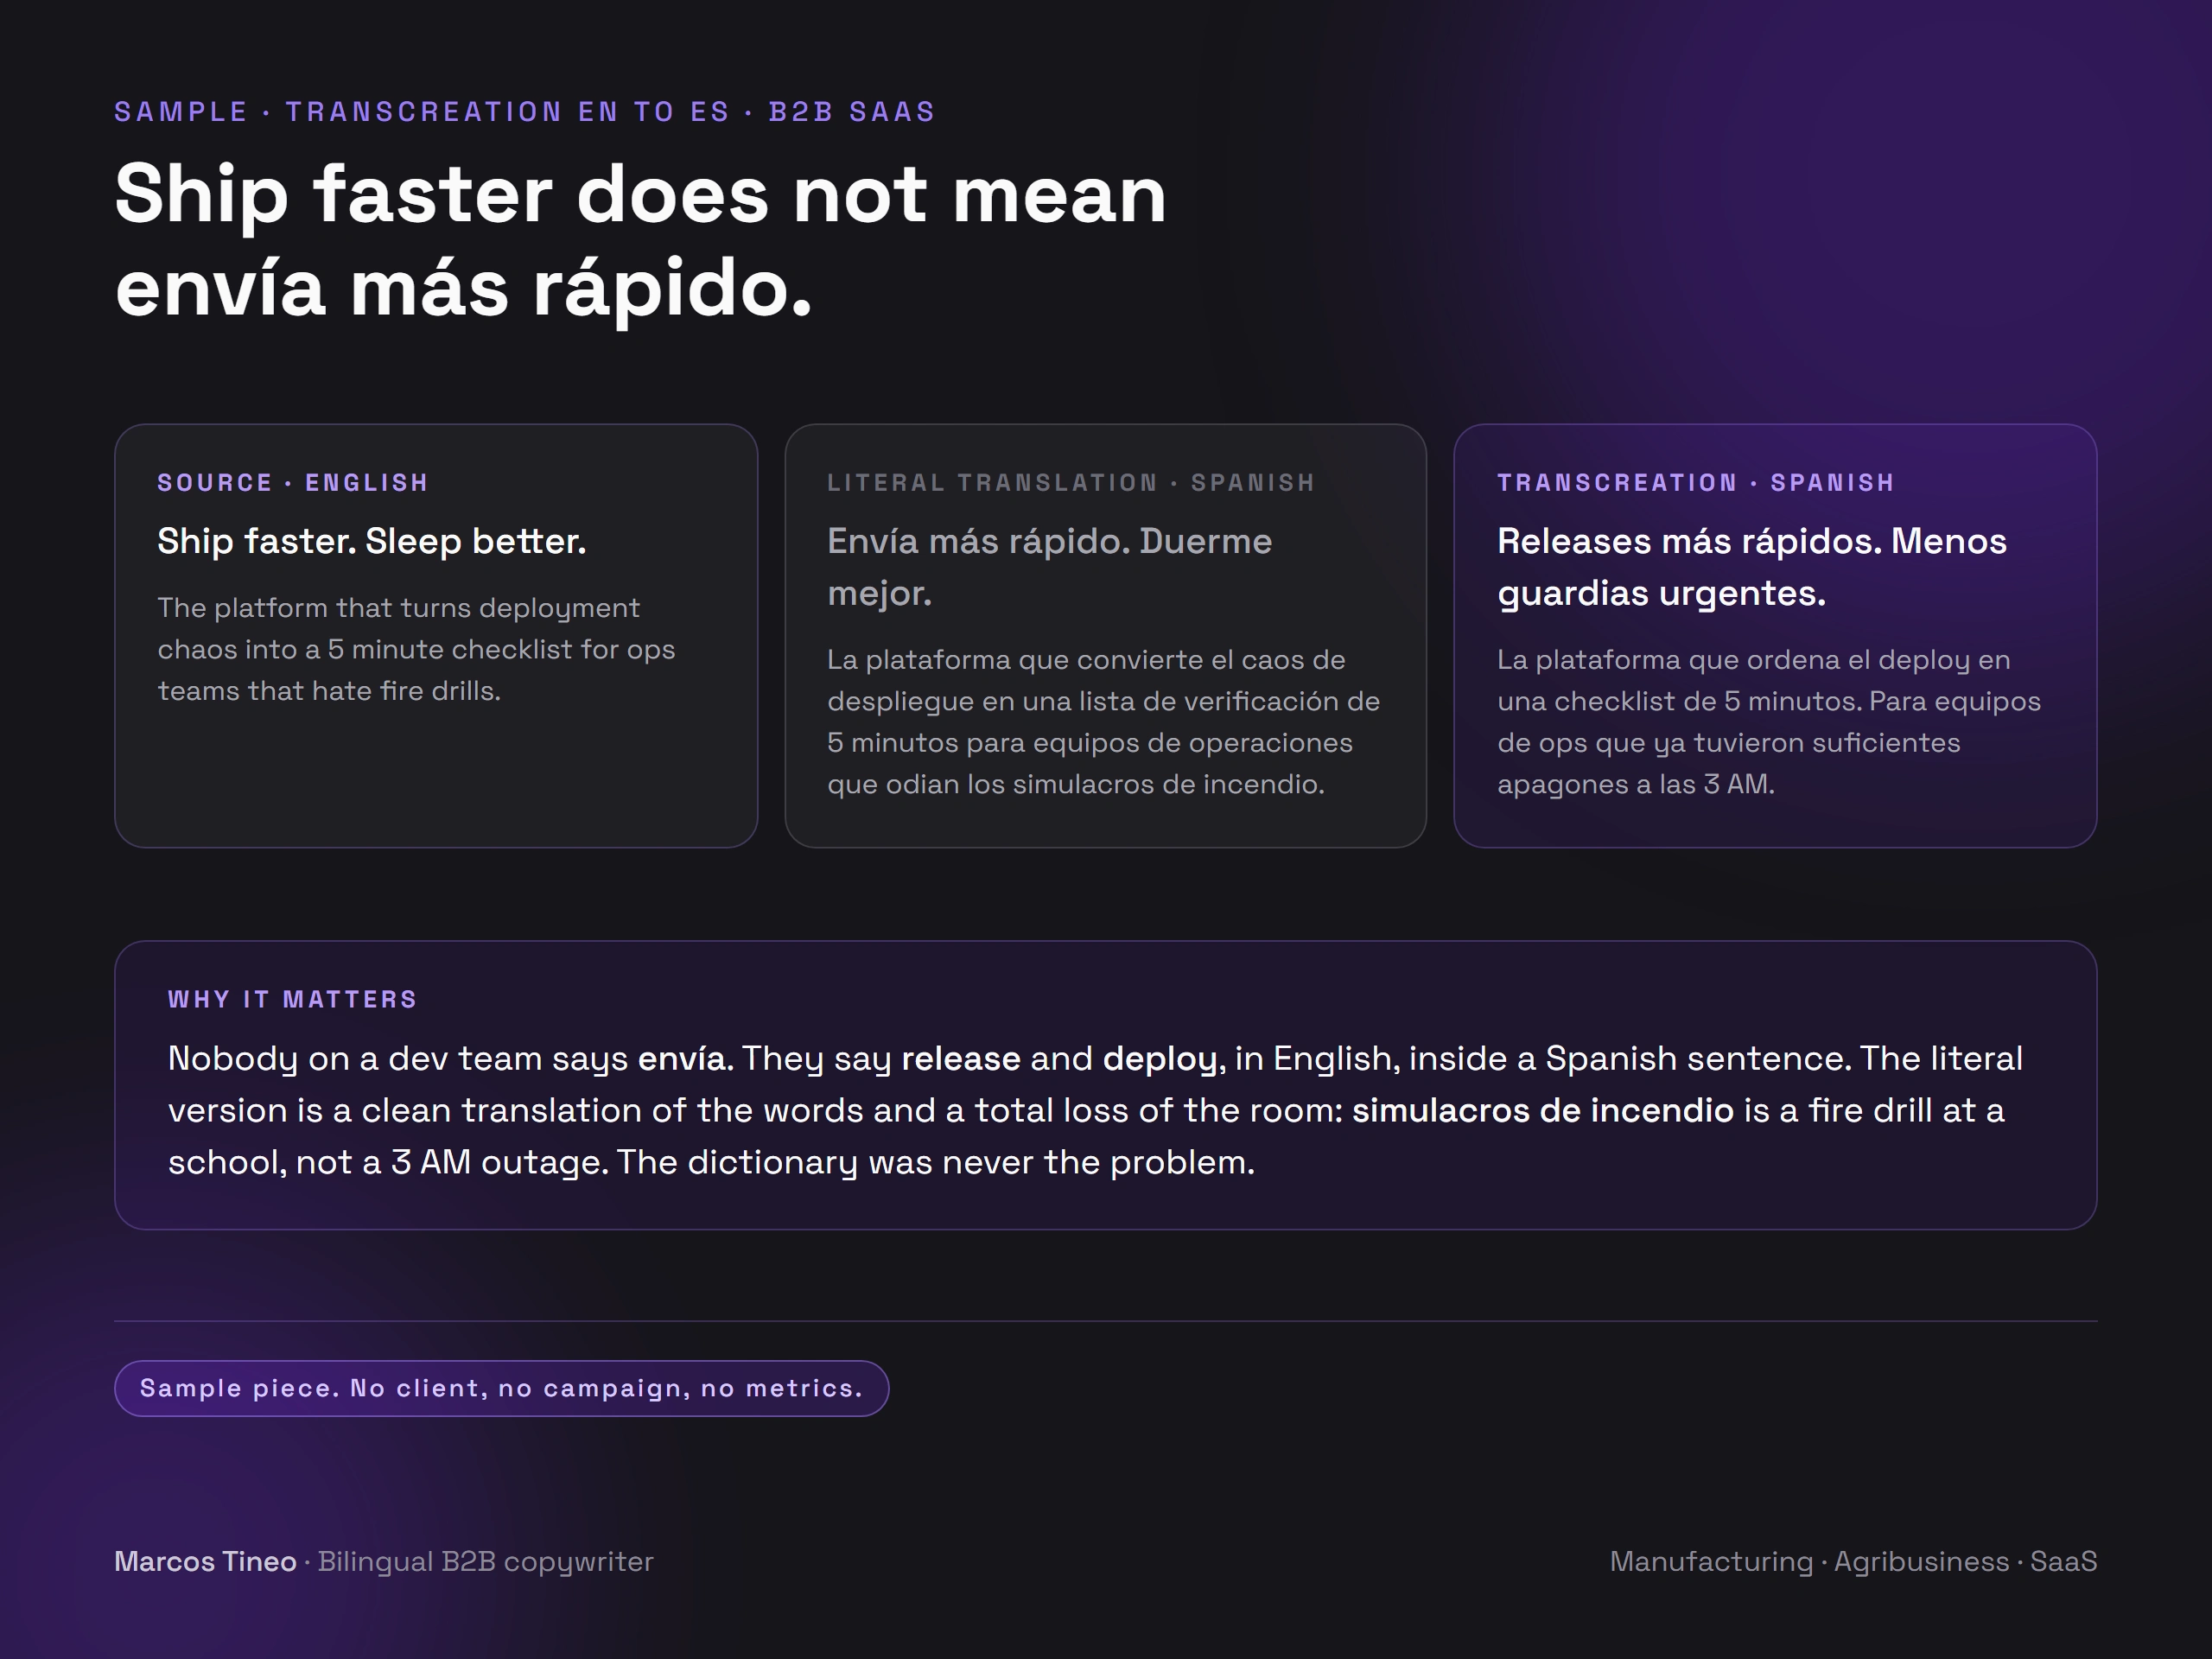Click the 'Sample piece. No client, no campaign, no metrics.' pill

point(501,1388)
